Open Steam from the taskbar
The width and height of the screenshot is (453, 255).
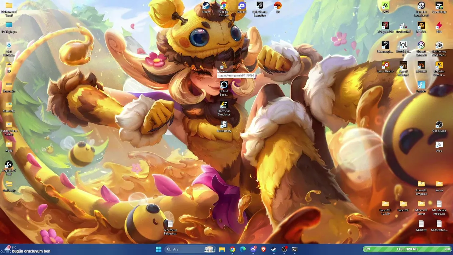(x=274, y=249)
